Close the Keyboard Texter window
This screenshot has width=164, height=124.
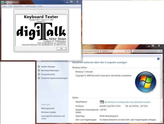pyautogui.click(x=77, y=2)
